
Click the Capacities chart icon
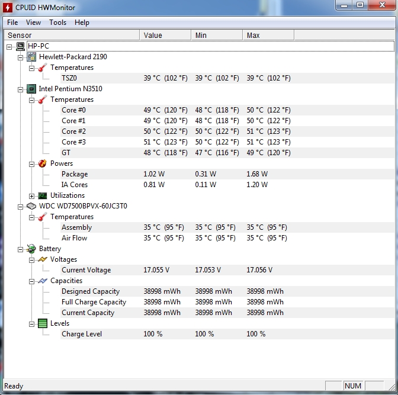pos(43,281)
